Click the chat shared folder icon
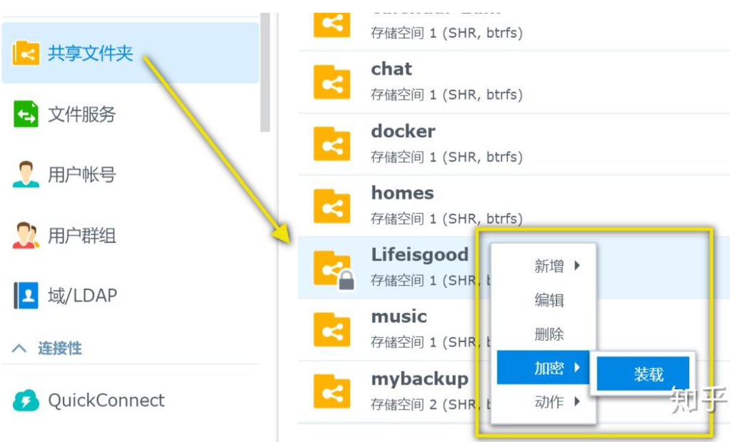The width and height of the screenshot is (730, 442). [x=332, y=82]
